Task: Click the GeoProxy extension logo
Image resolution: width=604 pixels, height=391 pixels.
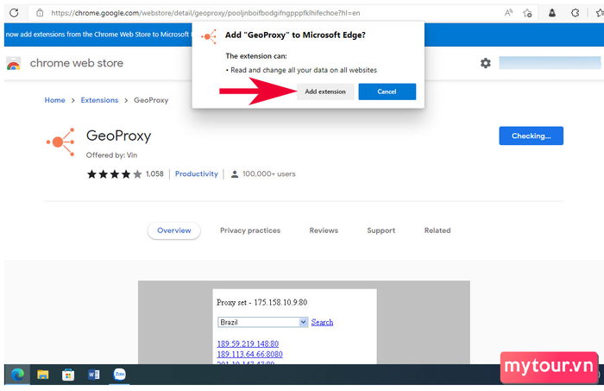Action: (x=60, y=142)
